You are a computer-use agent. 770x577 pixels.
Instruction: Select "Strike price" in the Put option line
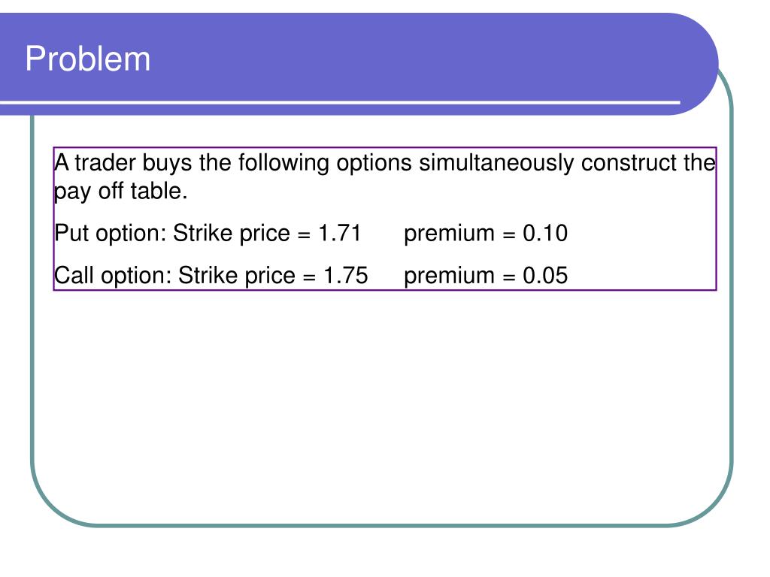[232, 234]
